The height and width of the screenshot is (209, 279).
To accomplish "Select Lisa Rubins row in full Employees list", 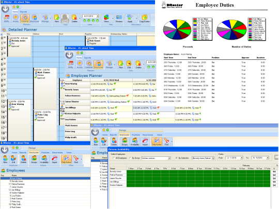I will (45, 196).
